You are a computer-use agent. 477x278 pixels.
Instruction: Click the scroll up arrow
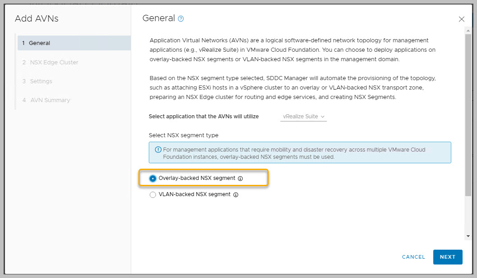[x=468, y=30]
